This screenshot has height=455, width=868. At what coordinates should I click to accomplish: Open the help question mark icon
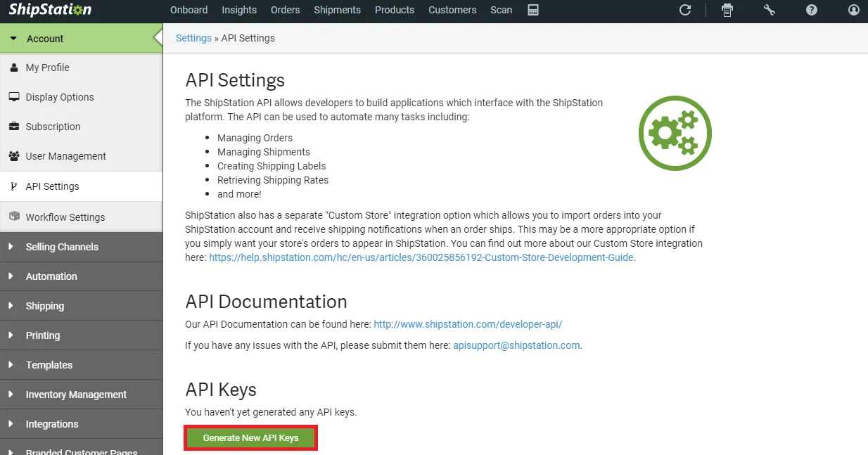tap(812, 10)
